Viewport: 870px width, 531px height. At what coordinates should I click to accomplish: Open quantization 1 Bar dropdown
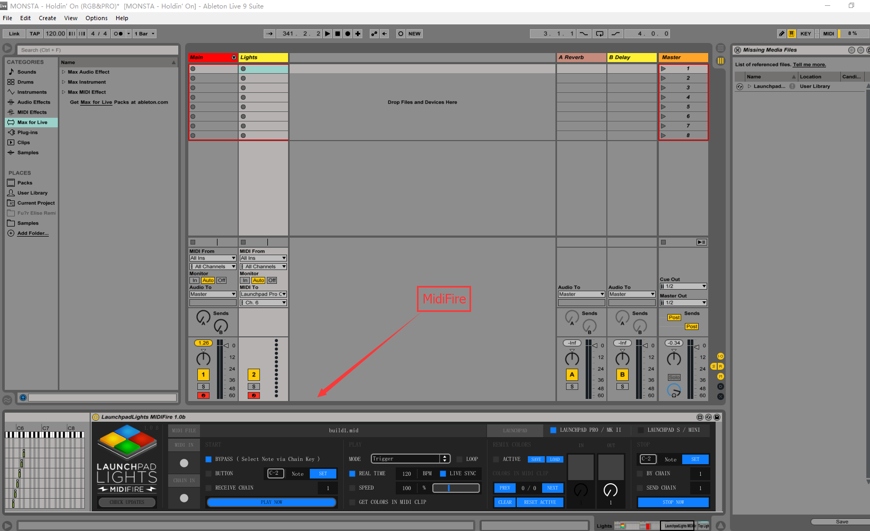(145, 33)
